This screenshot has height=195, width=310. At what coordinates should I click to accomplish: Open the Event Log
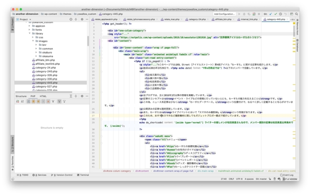tap(287, 175)
